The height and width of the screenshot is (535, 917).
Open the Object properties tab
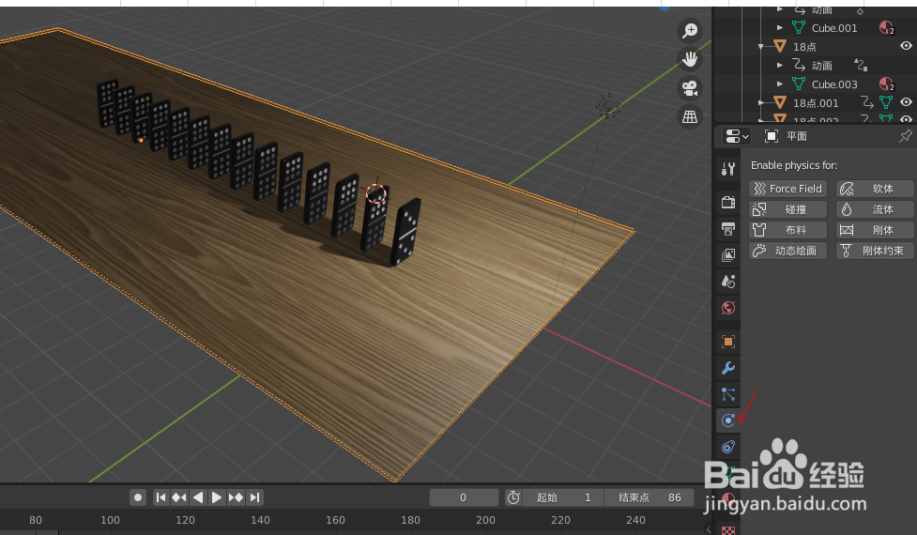point(728,342)
